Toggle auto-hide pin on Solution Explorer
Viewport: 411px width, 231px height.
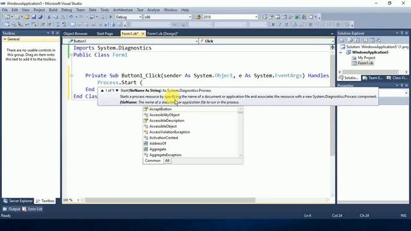coord(401,33)
